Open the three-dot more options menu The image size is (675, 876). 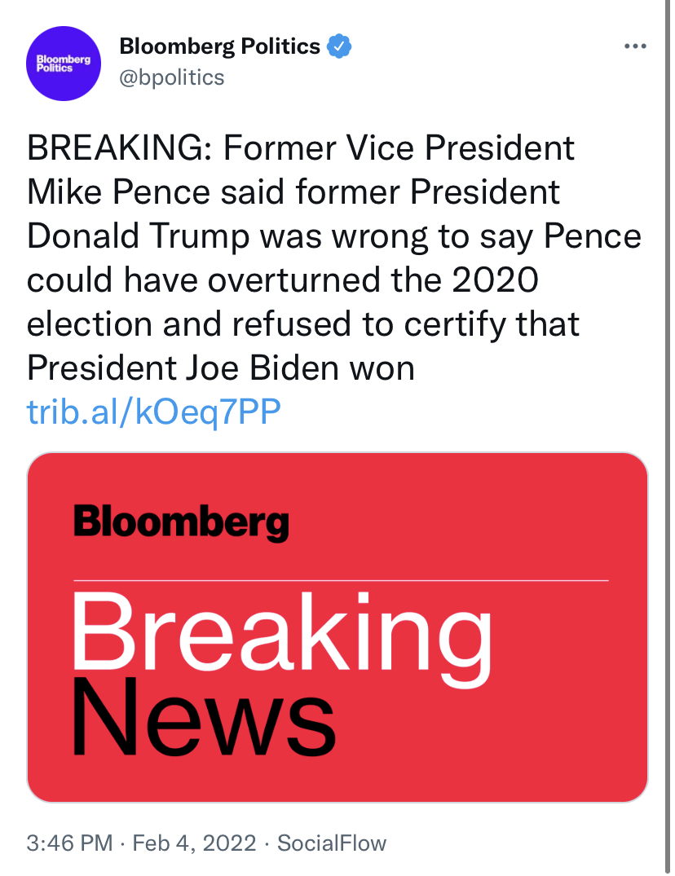coord(635,46)
